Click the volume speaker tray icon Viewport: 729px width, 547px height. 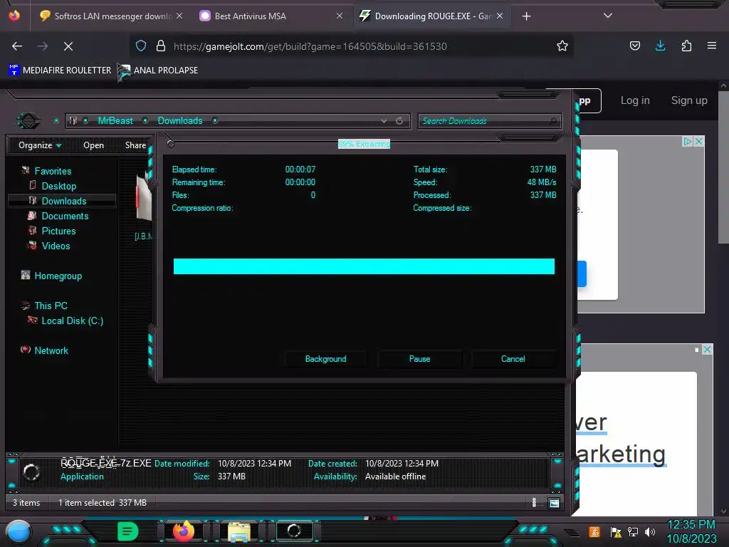click(x=650, y=531)
